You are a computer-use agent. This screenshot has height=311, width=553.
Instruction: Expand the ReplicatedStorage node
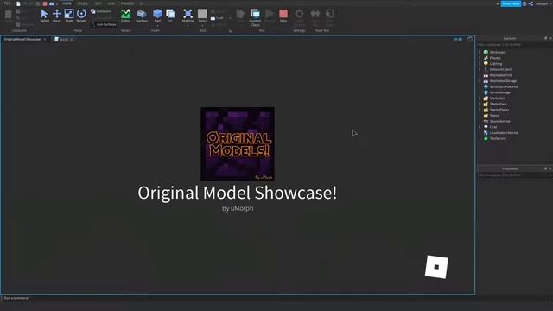point(480,81)
